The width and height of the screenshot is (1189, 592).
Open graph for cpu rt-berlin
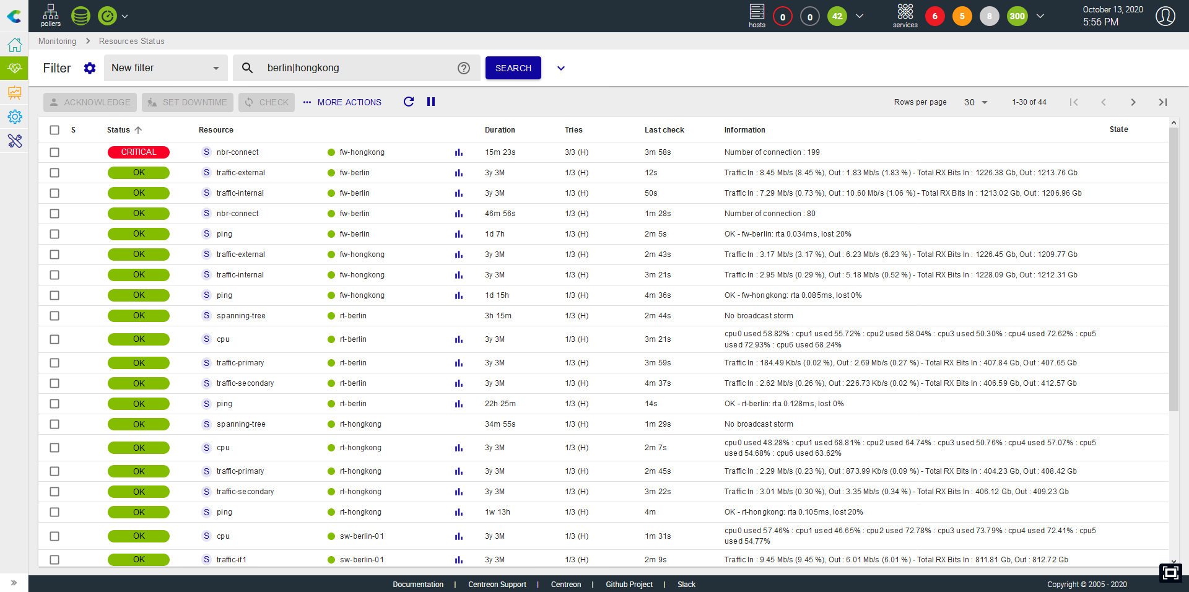tap(459, 339)
